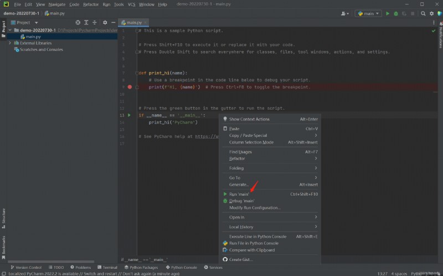
Task: Open the Terminal tool window
Action: [x=107, y=268]
